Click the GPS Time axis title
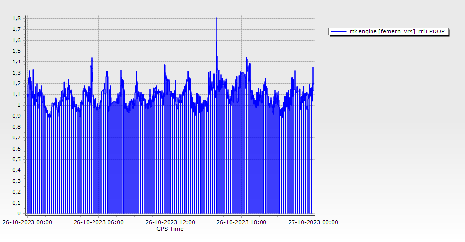This screenshot has height=242, width=465. 170,229
